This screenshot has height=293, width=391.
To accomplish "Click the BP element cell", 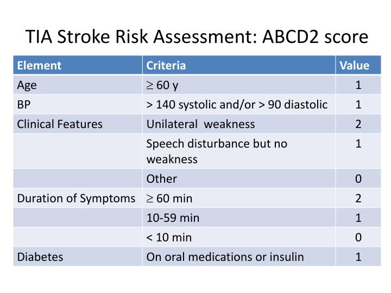I will [x=78, y=104].
